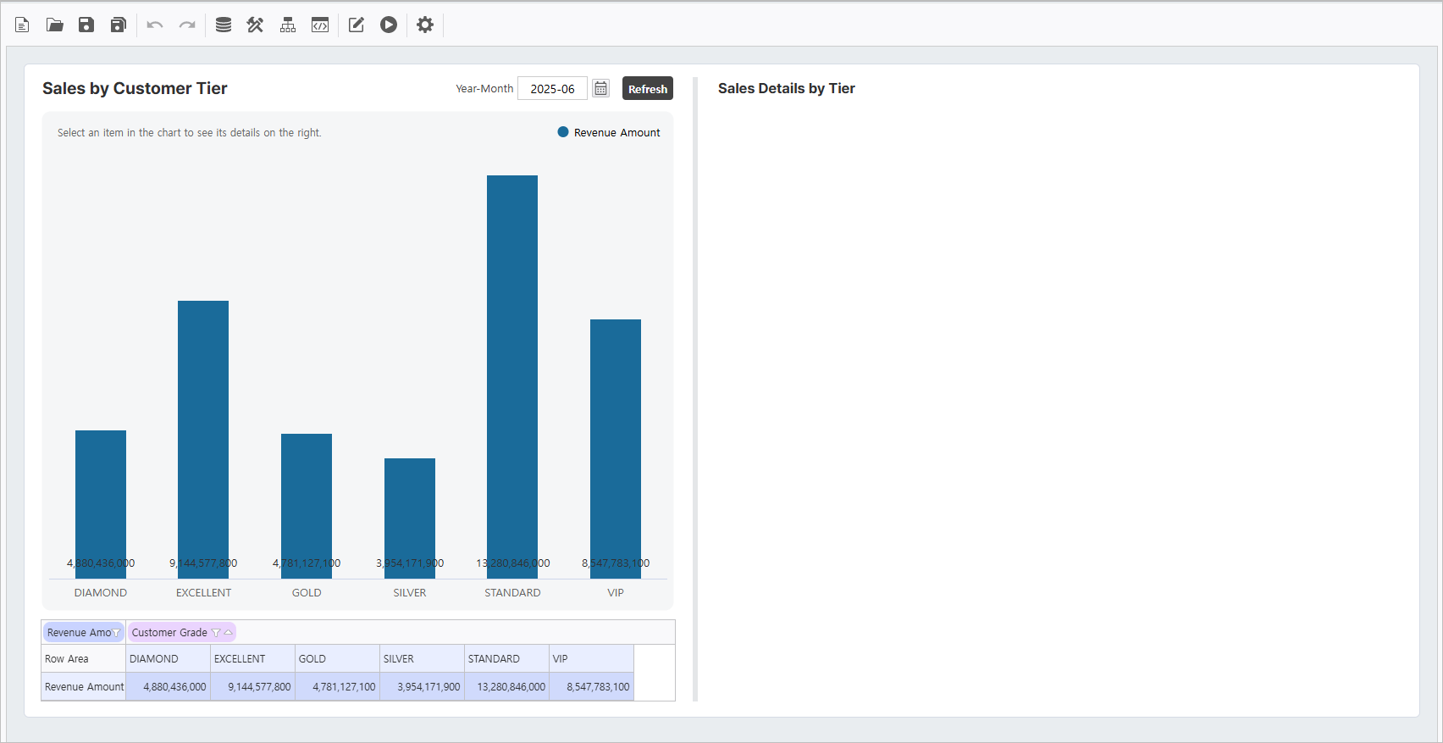Create a new report document

(x=22, y=25)
